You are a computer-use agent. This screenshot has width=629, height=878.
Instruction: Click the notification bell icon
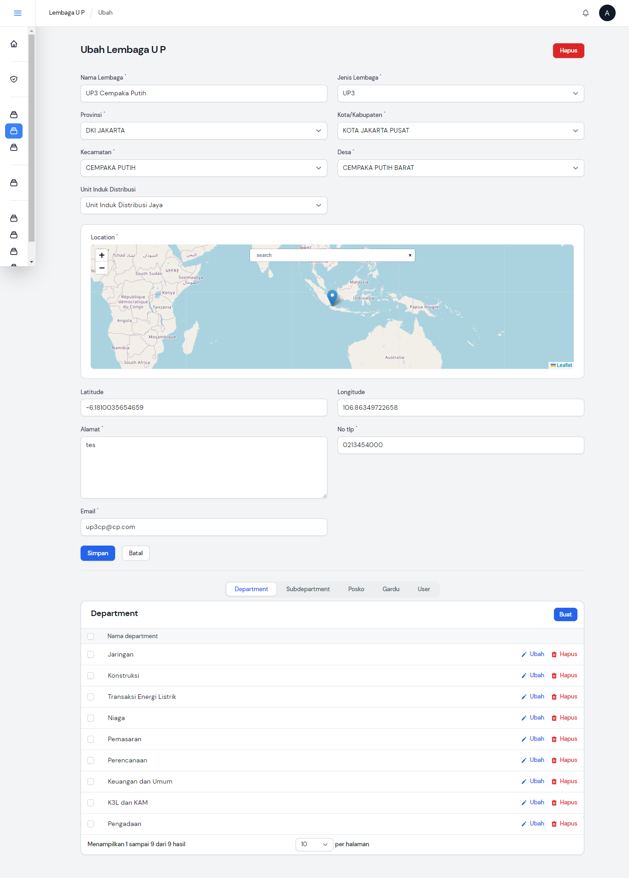585,13
